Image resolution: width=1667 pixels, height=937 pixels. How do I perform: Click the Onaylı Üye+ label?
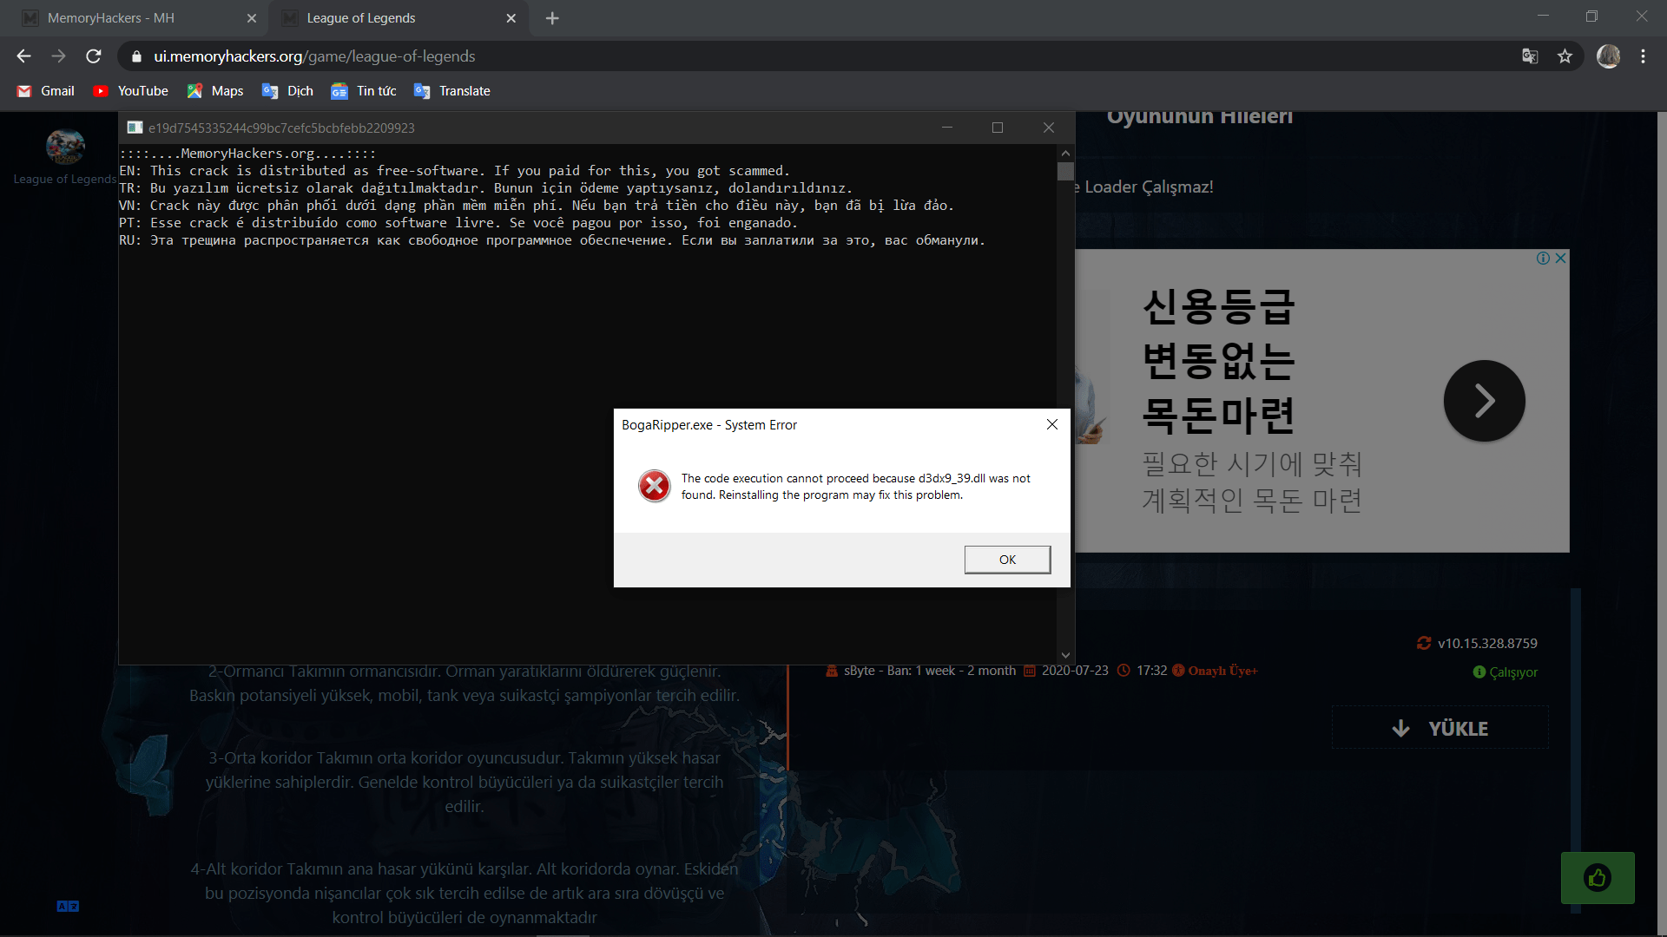pyautogui.click(x=1222, y=671)
